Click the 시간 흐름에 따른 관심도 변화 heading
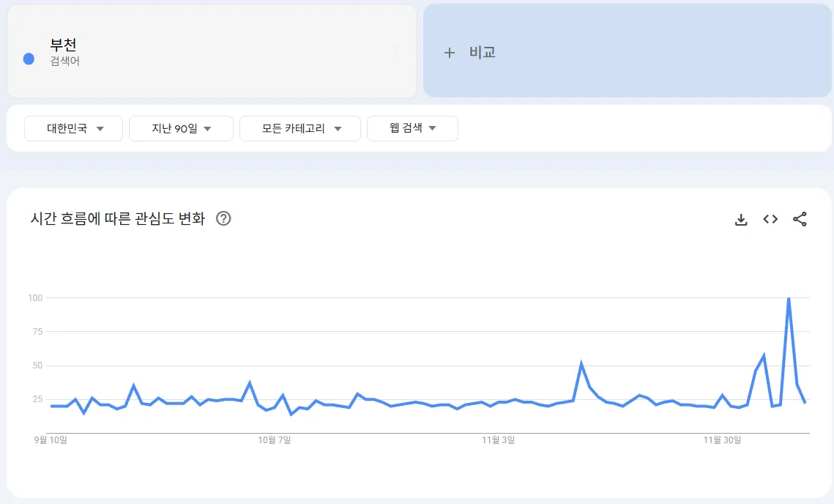The image size is (834, 504). pos(117,218)
